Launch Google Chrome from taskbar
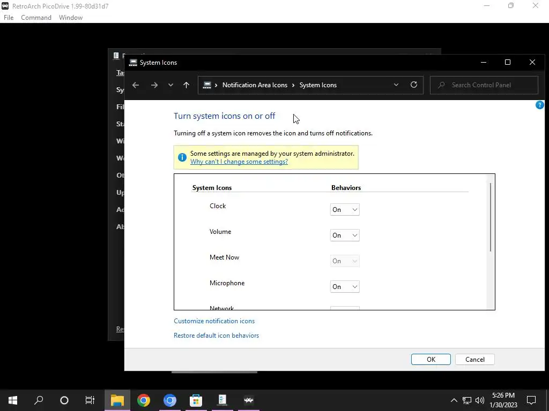Viewport: 549px width, 411px height. click(x=144, y=400)
